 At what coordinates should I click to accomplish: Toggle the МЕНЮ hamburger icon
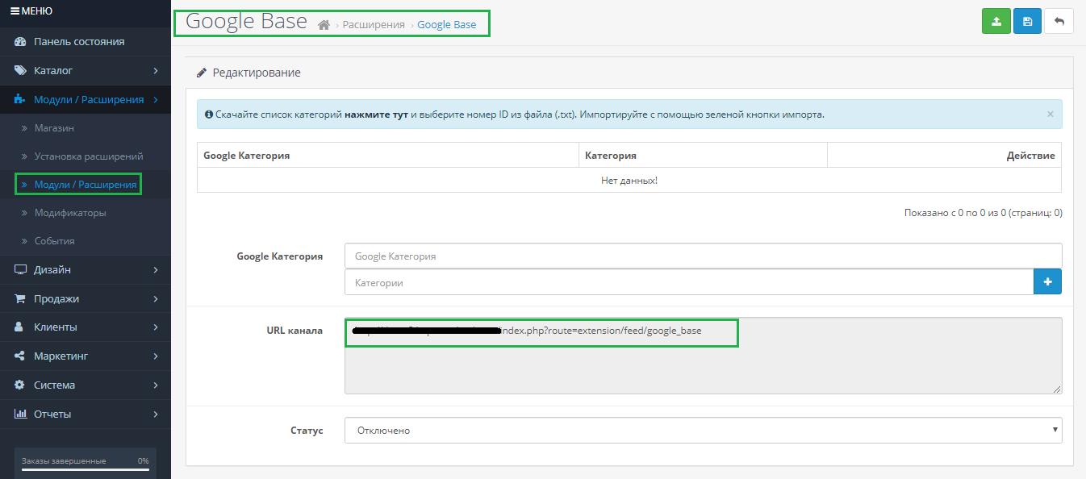coord(15,11)
